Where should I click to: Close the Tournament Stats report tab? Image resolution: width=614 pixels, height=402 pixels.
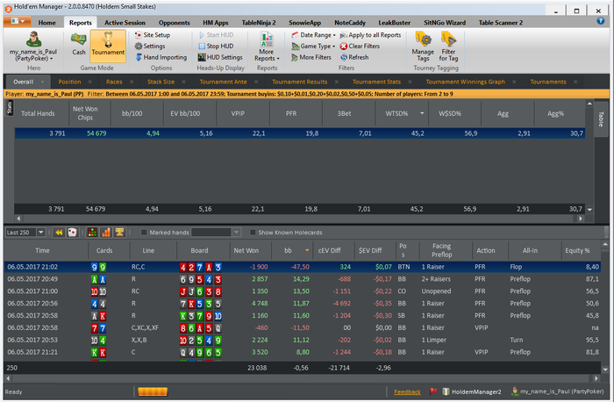(410, 82)
